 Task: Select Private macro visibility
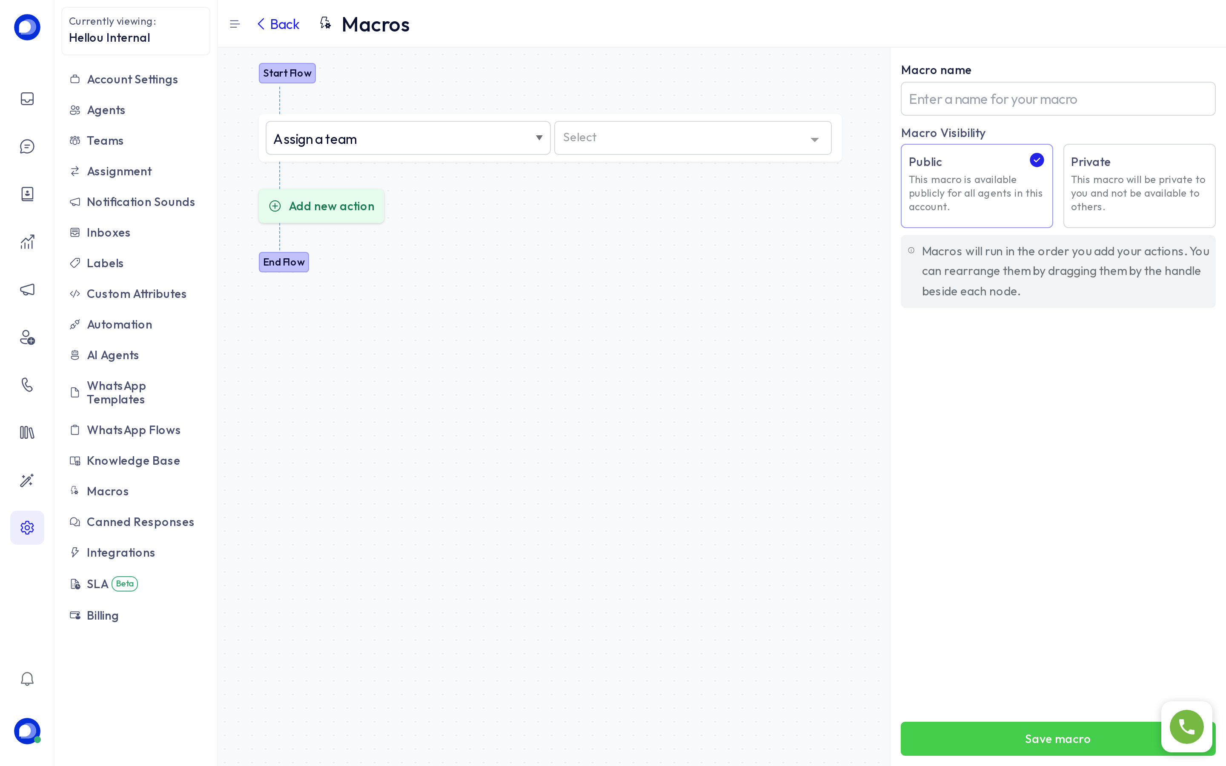coord(1139,186)
